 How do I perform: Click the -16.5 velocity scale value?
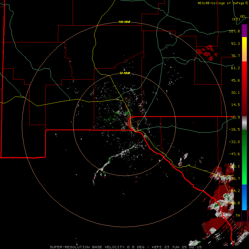click(234, 129)
